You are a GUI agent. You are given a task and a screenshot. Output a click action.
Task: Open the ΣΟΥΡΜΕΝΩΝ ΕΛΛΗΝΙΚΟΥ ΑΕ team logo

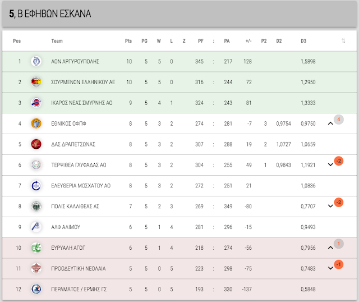pyautogui.click(x=36, y=82)
